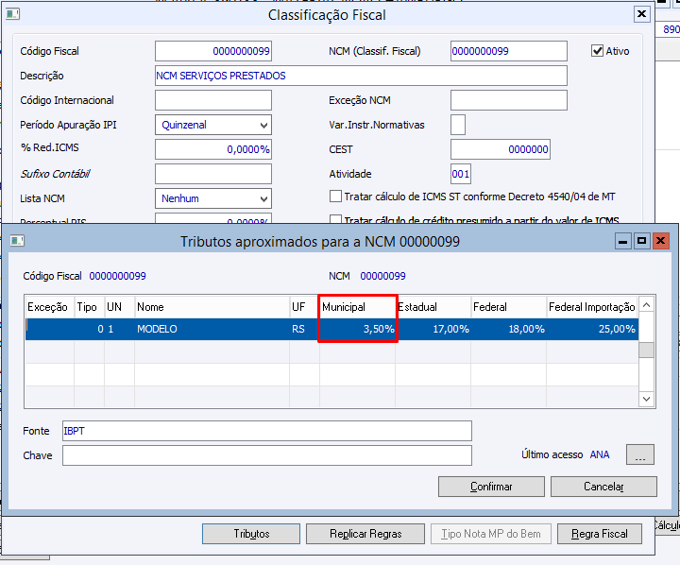Select the RS cell in UF column
The width and height of the screenshot is (680, 565).
click(x=304, y=329)
